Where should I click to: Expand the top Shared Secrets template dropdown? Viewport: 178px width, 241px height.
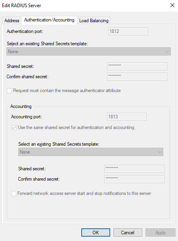click(x=88, y=52)
